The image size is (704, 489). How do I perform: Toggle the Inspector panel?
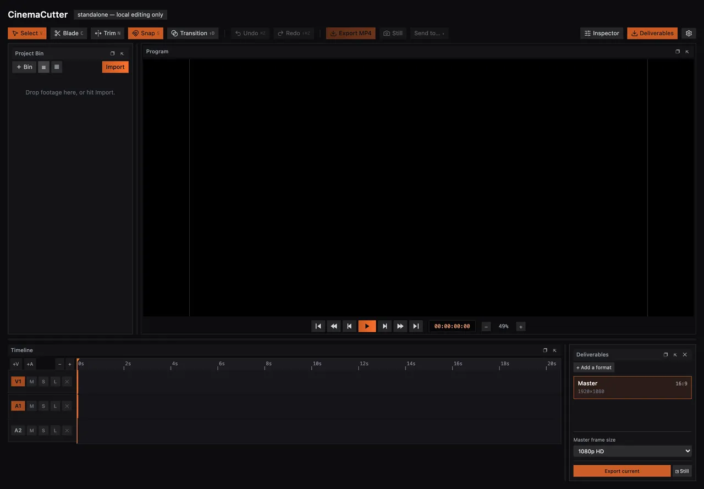click(x=602, y=33)
